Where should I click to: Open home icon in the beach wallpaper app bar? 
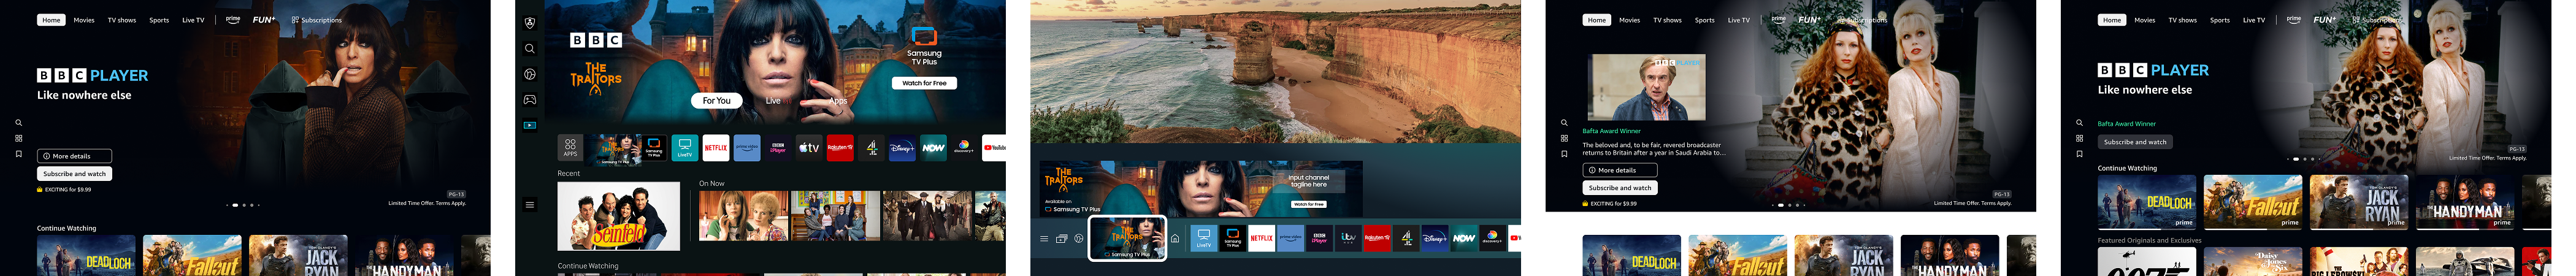pyautogui.click(x=1175, y=239)
